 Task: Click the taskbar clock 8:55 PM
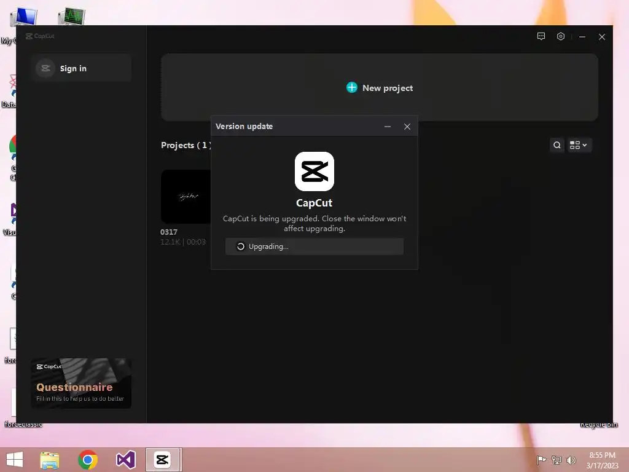coord(602,455)
